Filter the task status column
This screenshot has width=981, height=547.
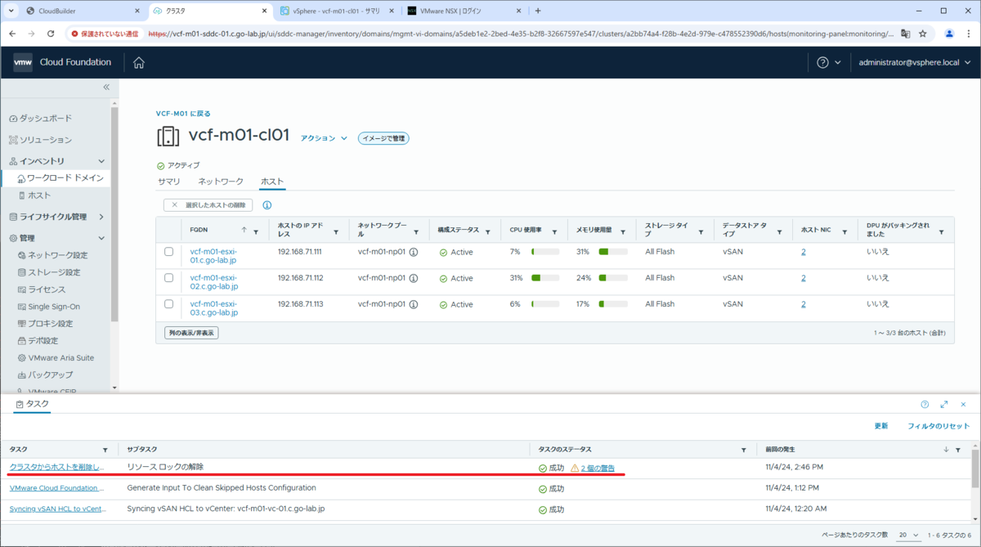(x=743, y=451)
